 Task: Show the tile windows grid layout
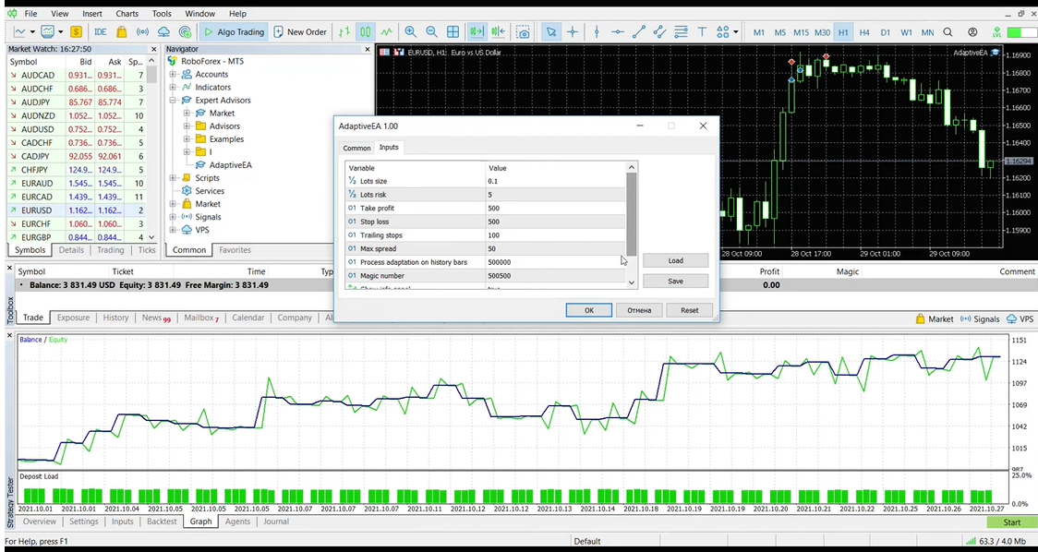(453, 31)
